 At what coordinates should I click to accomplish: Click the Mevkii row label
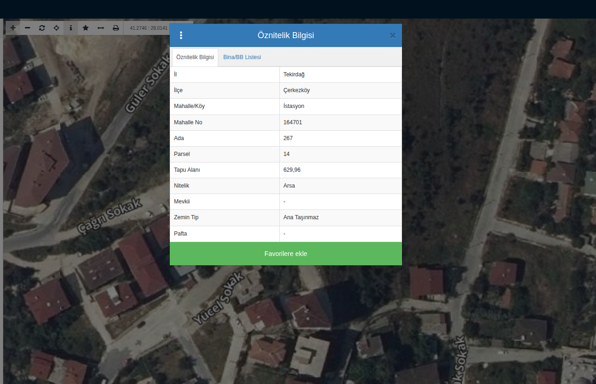[x=182, y=202]
